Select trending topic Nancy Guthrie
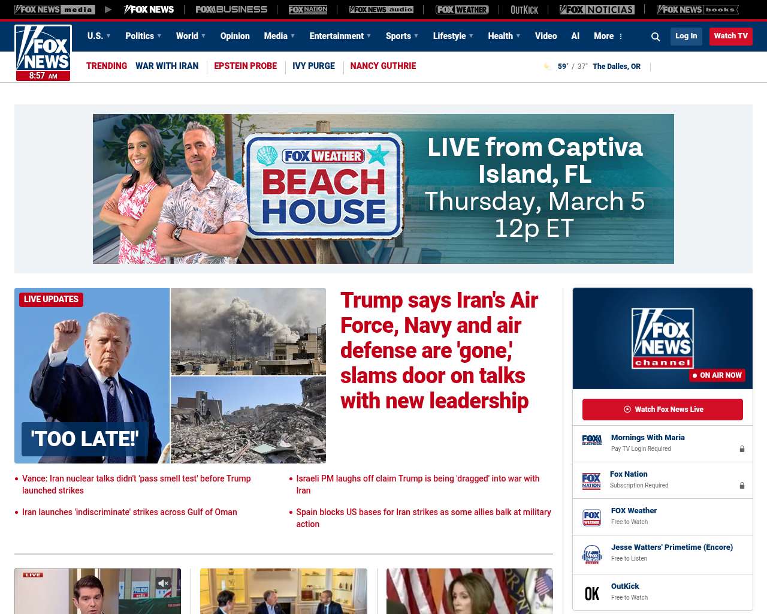 [383, 66]
